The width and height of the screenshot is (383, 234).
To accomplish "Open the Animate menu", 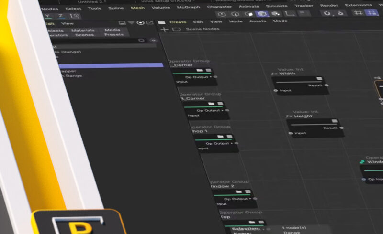I will [x=249, y=6].
